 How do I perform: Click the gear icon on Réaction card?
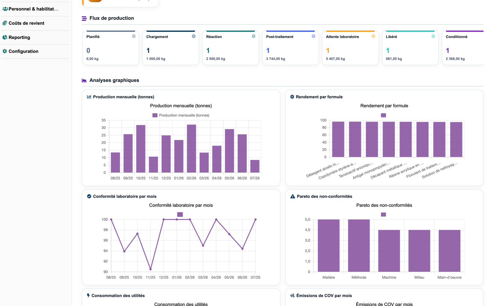(253, 36)
